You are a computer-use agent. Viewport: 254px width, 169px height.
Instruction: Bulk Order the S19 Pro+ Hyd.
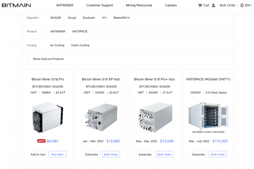point(165,154)
